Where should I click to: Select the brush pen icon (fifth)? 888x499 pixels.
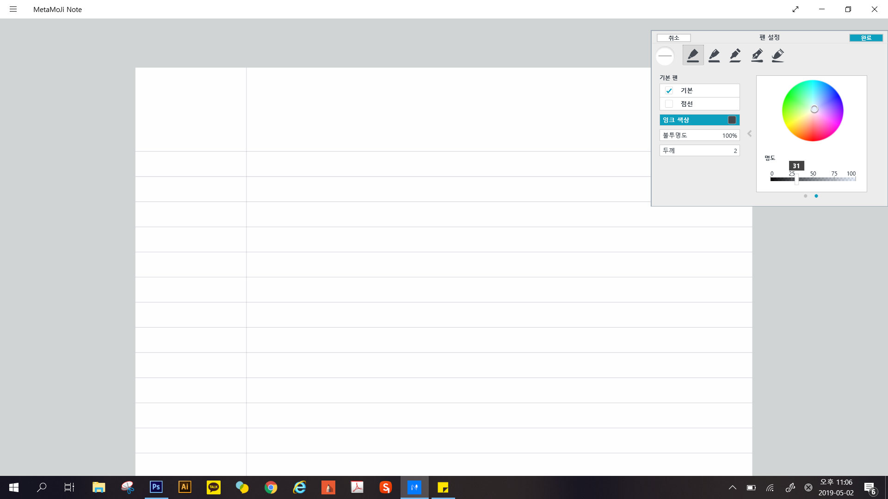coord(778,55)
